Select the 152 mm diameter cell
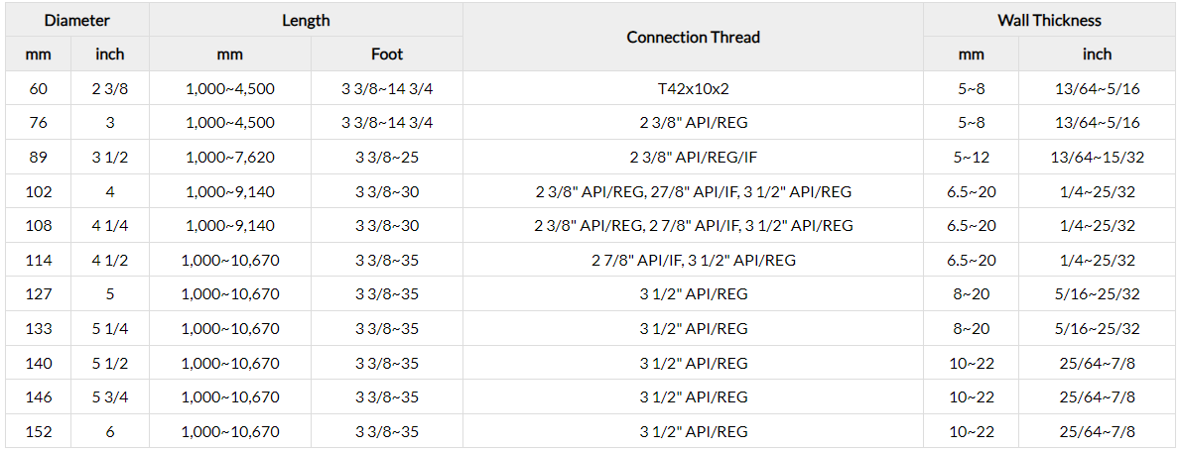This screenshot has height=451, width=1180. pos(38,432)
